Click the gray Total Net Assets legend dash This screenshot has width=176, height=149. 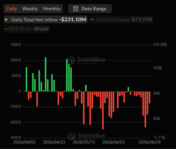pos(92,20)
